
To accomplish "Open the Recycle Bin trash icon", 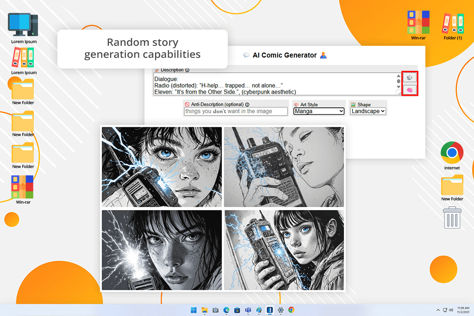I will [x=452, y=217].
